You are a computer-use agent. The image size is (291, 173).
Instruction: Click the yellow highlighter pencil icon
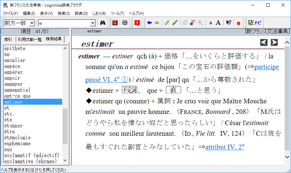pyautogui.click(x=175, y=23)
